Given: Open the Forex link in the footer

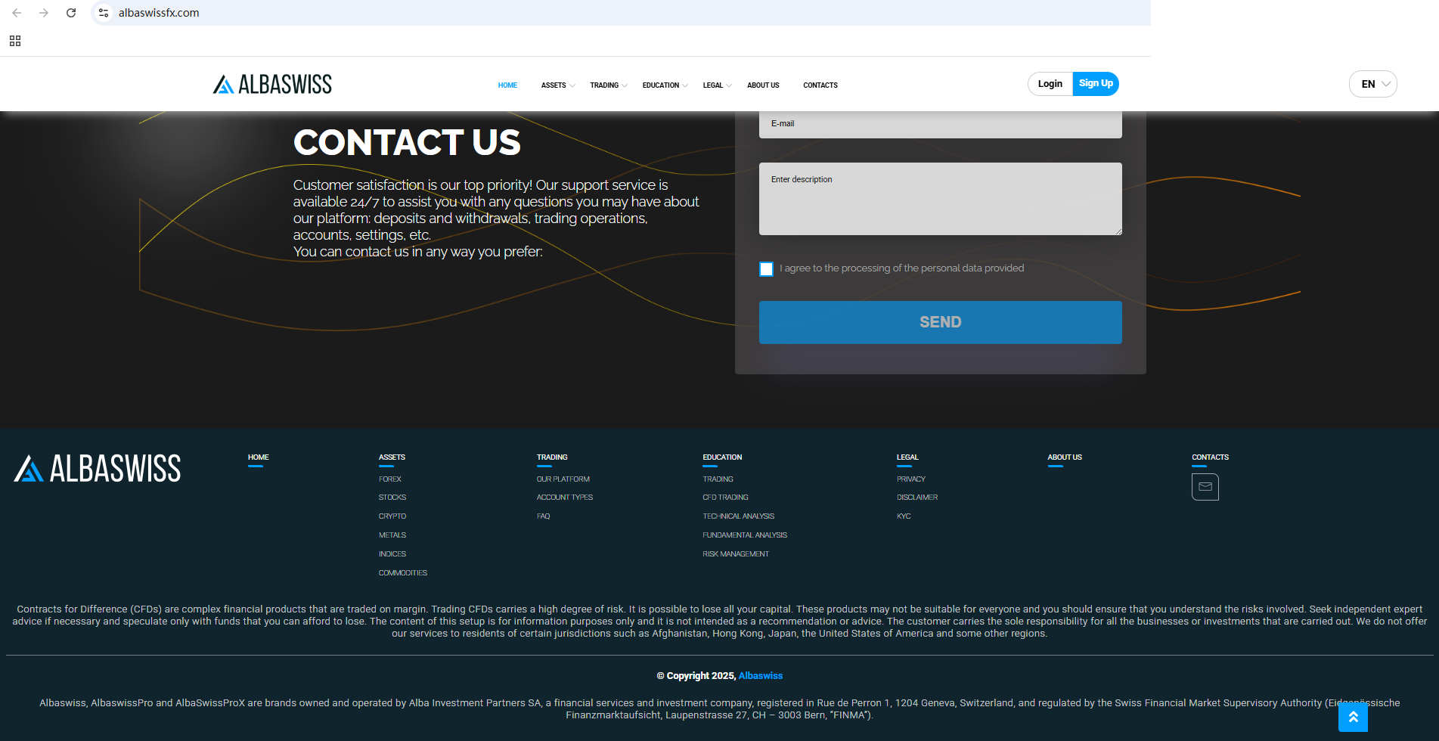Looking at the screenshot, I should tap(390, 479).
